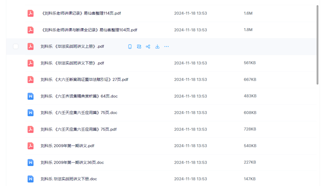Click Word icon for 2009年第一期讲义36页.doc
This screenshot has height=186, width=332.
tap(30, 162)
